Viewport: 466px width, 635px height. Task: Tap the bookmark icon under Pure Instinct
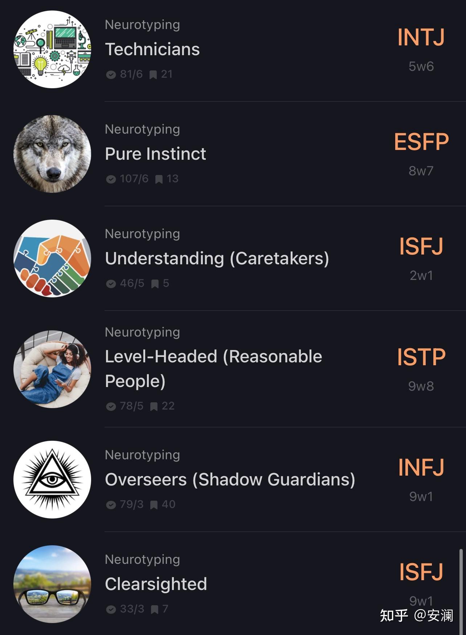(159, 179)
